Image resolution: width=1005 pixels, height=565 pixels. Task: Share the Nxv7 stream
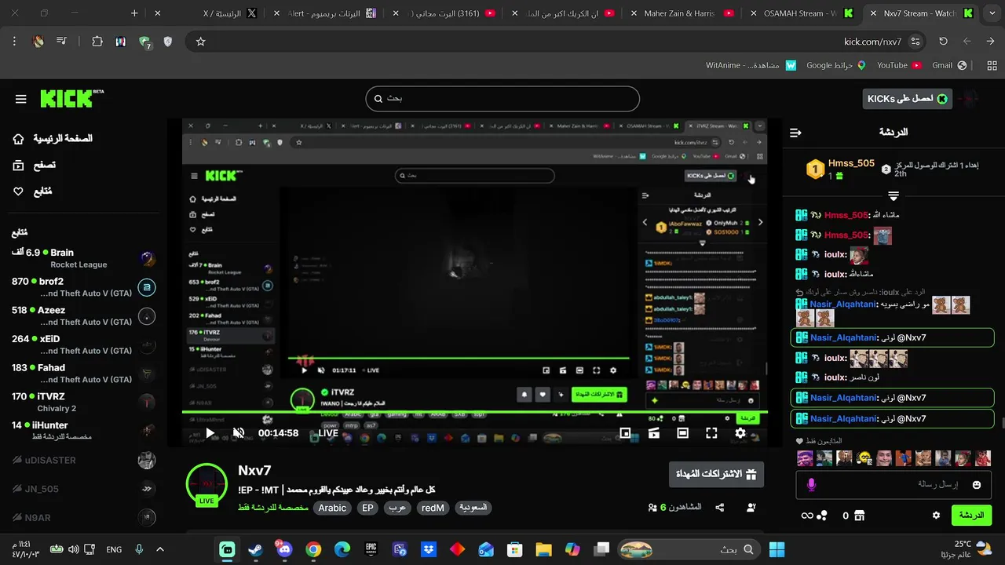[x=720, y=508]
